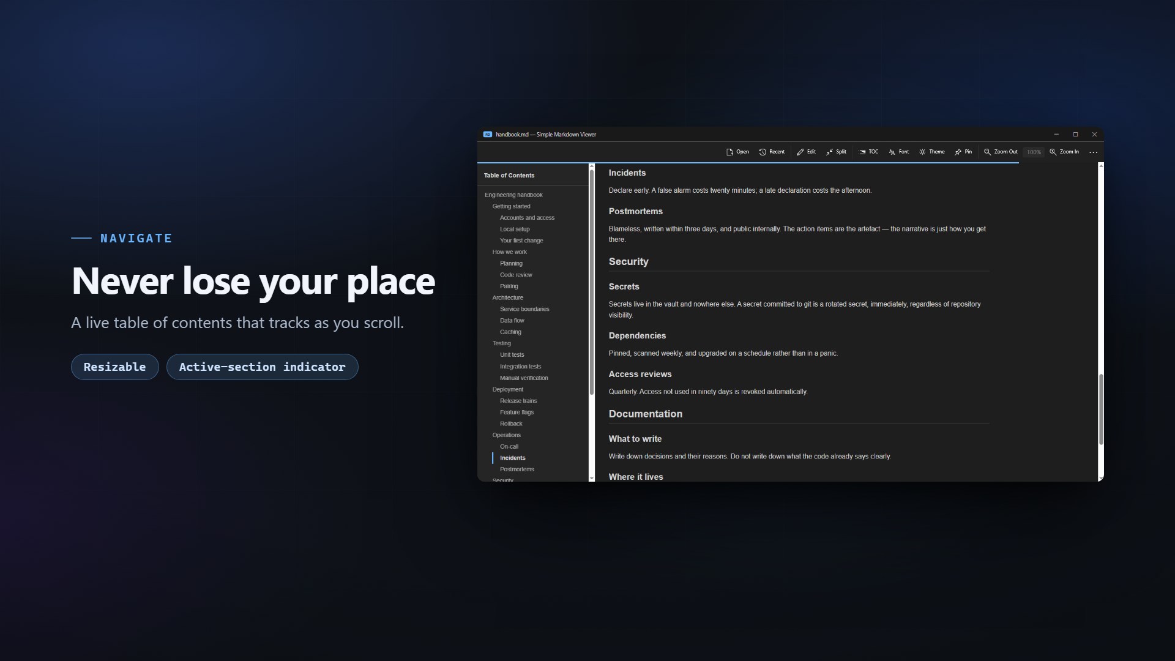
Task: Navigate to Local setup entry
Action: click(515, 230)
